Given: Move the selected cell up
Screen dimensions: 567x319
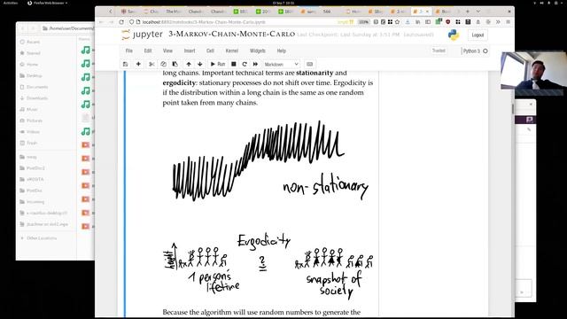Looking at the screenshot, I should pyautogui.click(x=189, y=64).
